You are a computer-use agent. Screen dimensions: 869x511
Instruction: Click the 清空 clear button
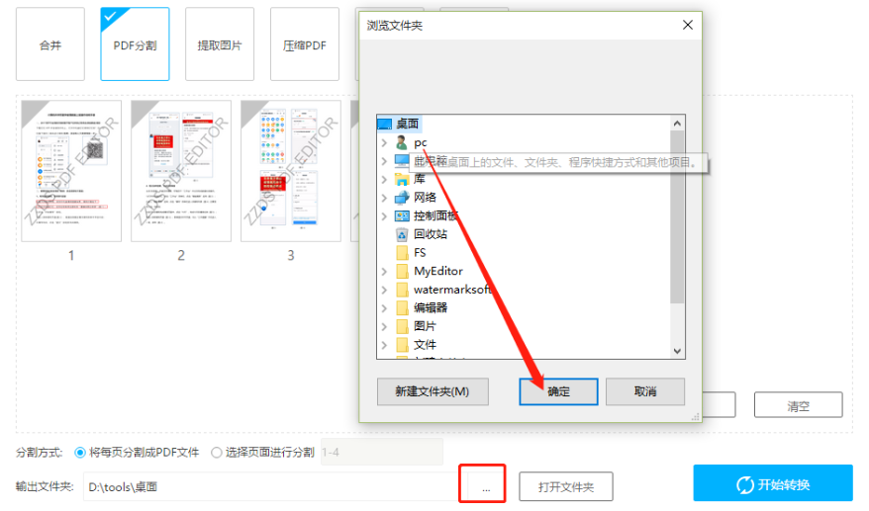click(x=798, y=405)
